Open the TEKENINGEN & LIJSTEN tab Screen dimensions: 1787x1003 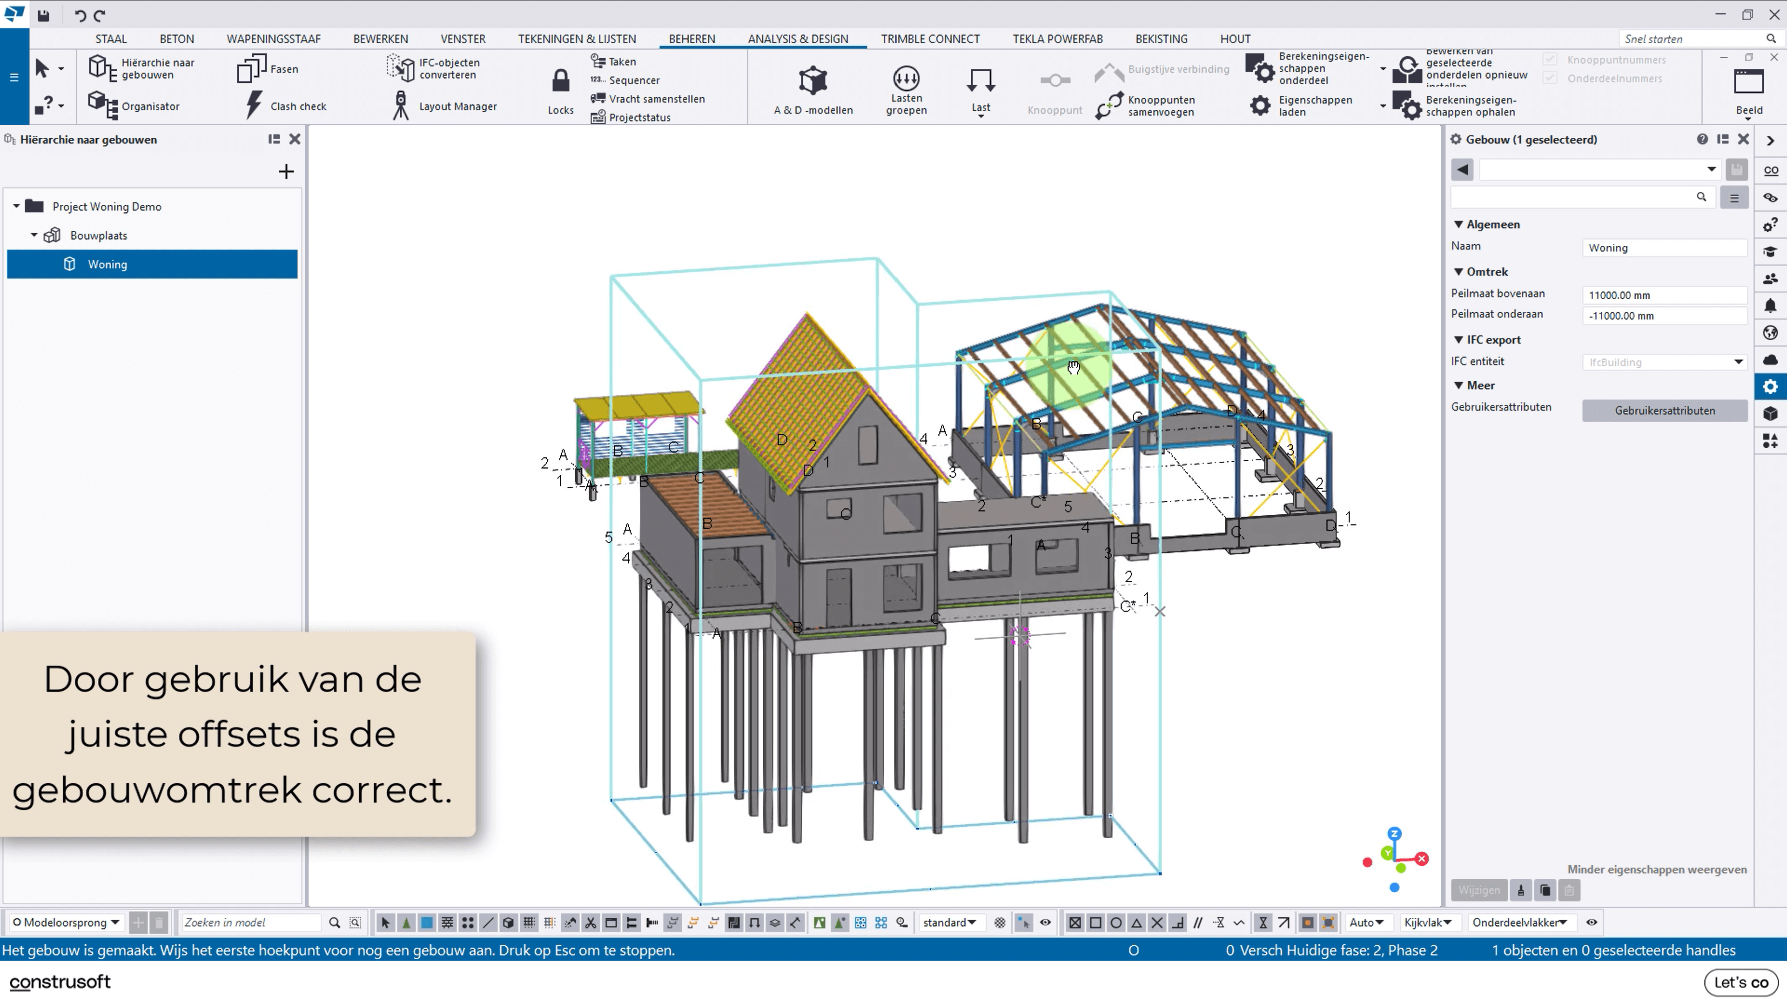[x=577, y=39]
